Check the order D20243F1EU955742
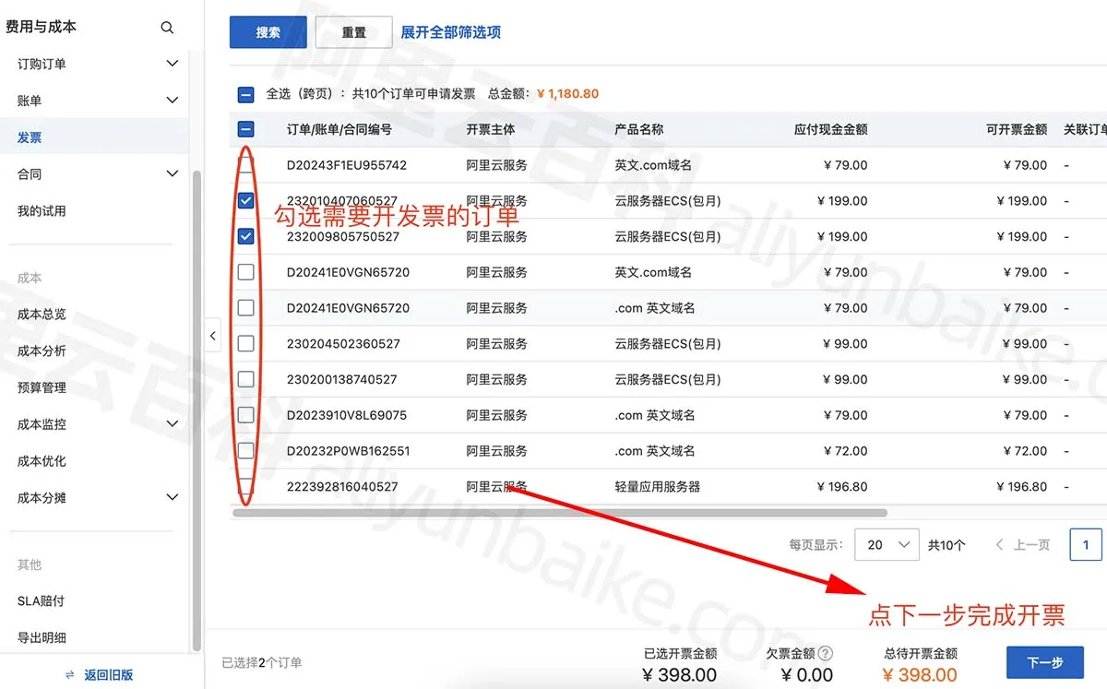 [x=245, y=164]
